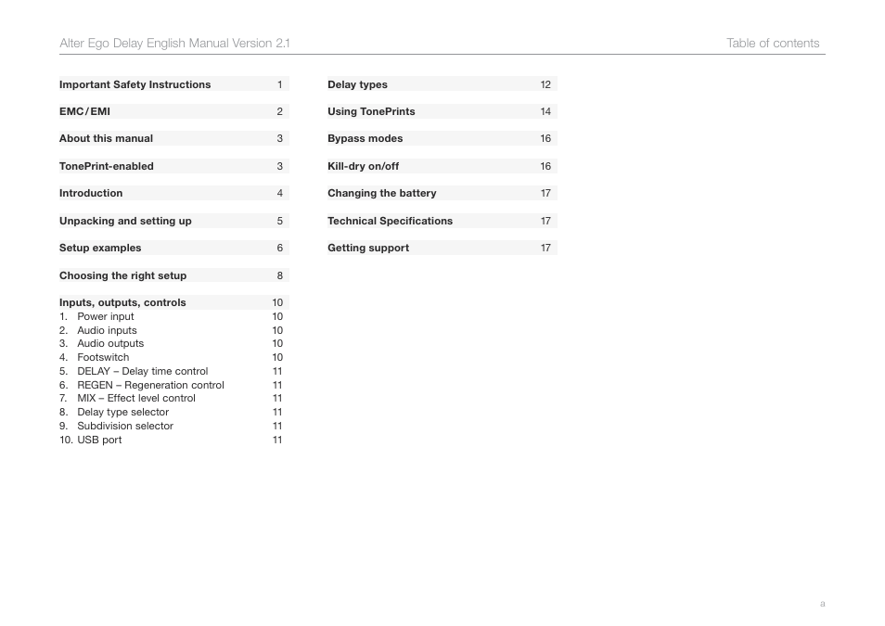
Task: Go to the EMC/EMI section
Action: tap(173, 111)
